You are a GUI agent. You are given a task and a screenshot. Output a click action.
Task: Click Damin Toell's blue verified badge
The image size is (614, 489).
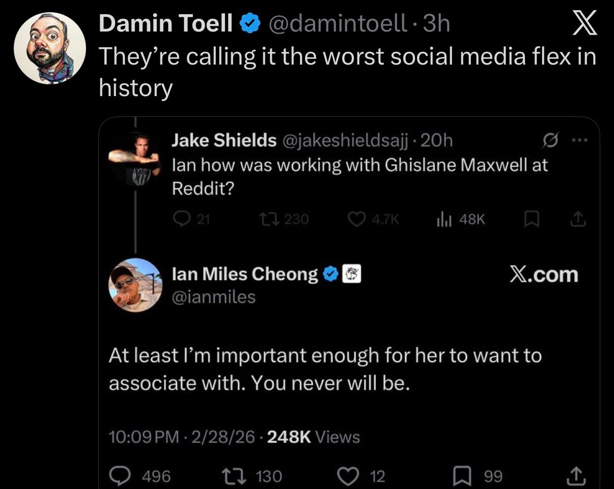248,23
